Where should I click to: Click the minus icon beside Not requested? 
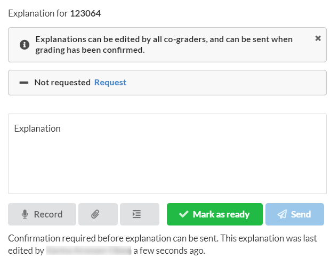coord(24,83)
